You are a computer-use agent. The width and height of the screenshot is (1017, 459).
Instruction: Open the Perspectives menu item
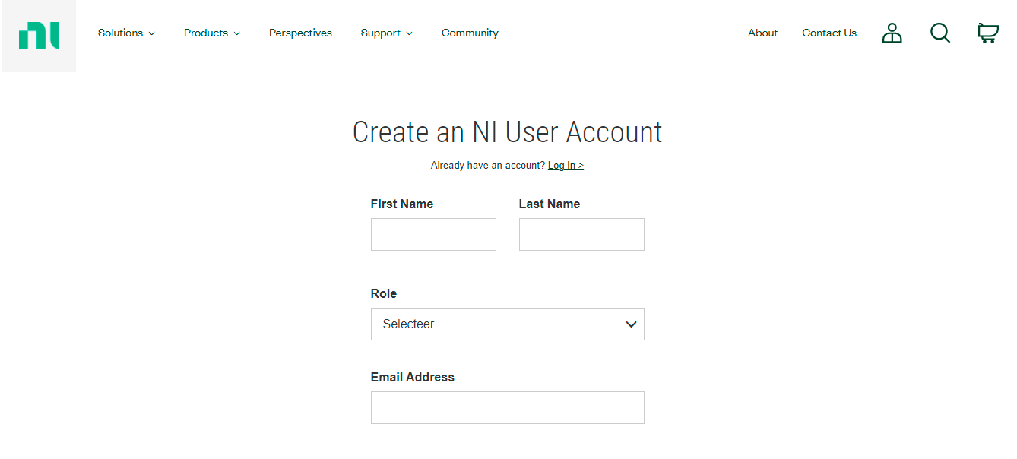coord(300,33)
